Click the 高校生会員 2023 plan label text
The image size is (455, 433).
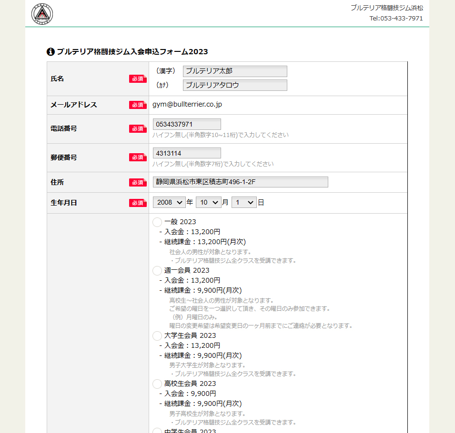point(190,384)
